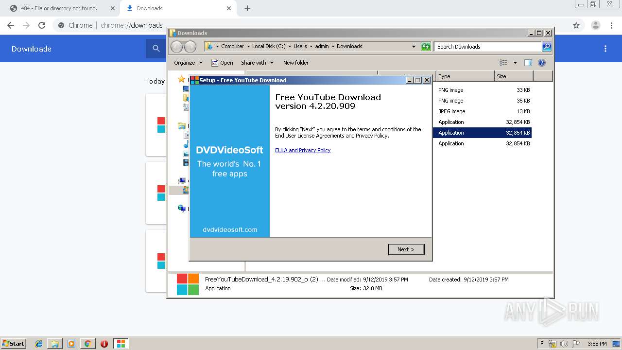Screen dimensions: 622x350
Task: Click the Search Downloads input field
Action: click(x=487, y=47)
